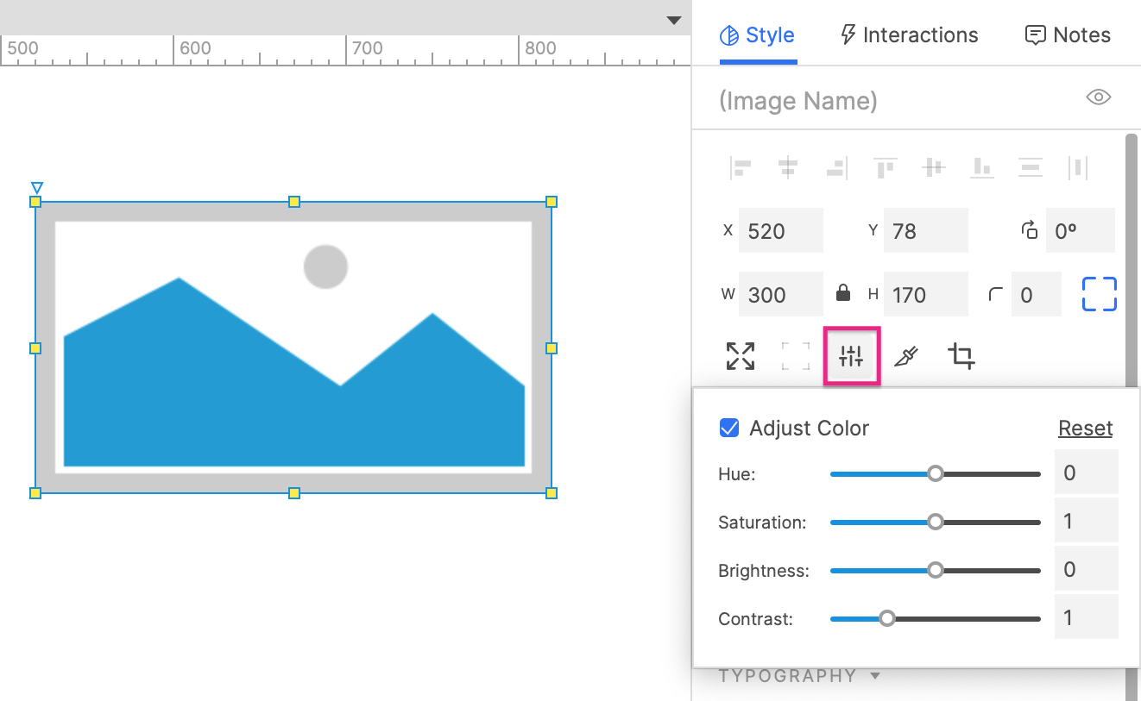Click the align left edges icon
The image size is (1141, 701).
pos(740,168)
